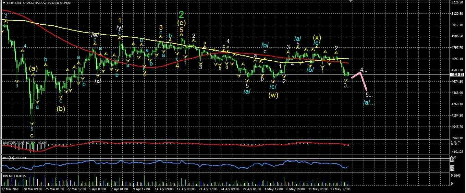Select the white /x/ wave label
The image size is (466, 193).
tap(98, 81)
